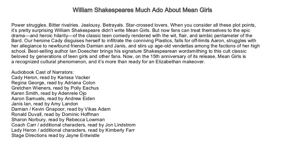
Task: Click the Damian / Kevin Gnapoor line
Action: (x=61, y=109)
